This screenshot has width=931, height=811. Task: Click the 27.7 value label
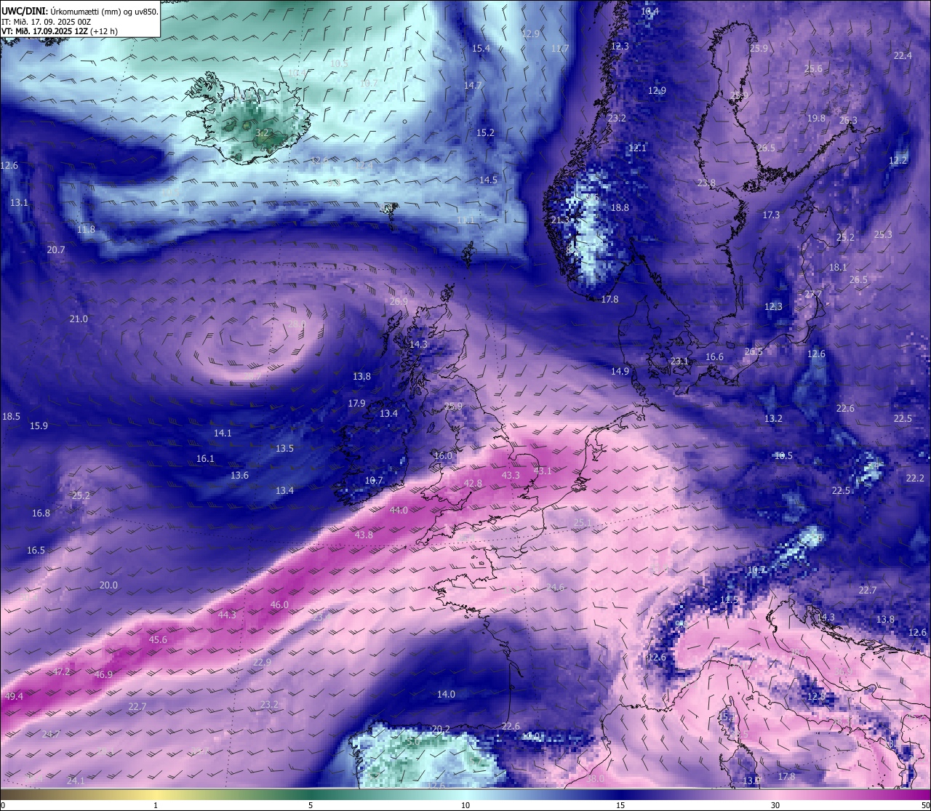click(812, 294)
